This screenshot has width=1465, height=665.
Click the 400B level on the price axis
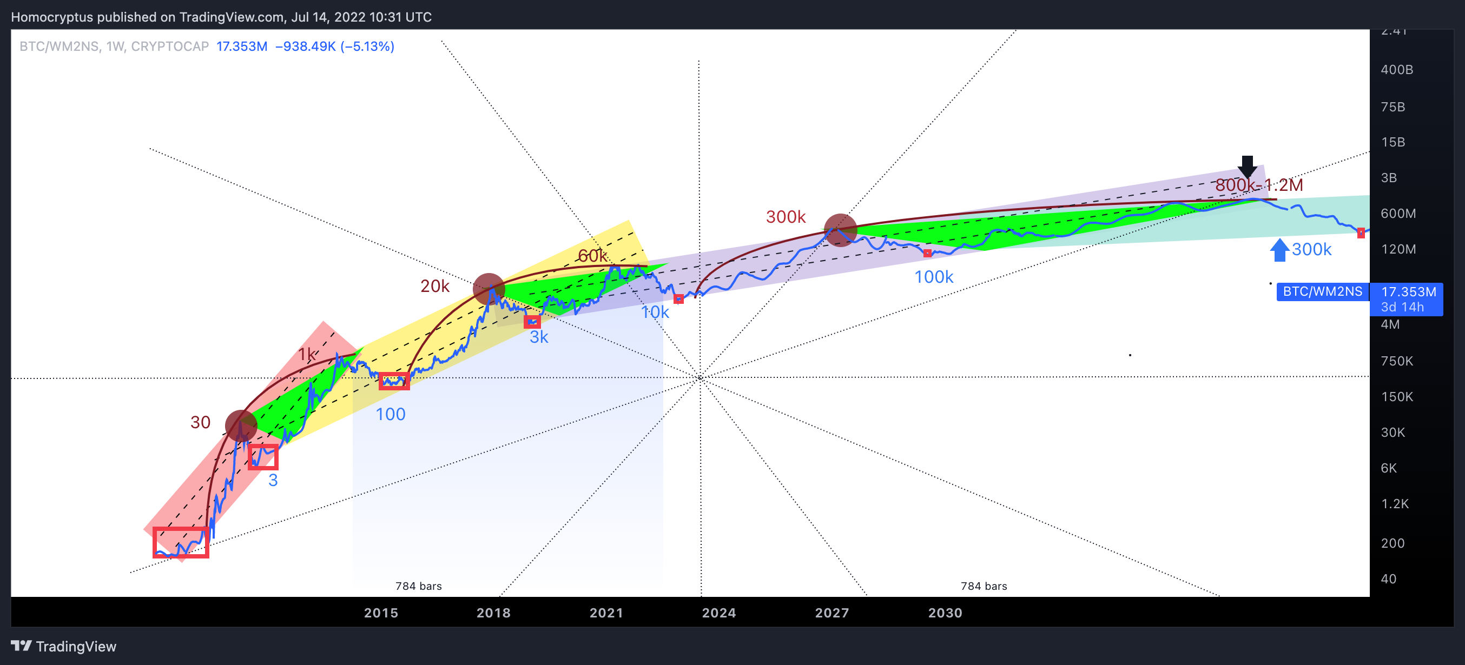point(1397,70)
